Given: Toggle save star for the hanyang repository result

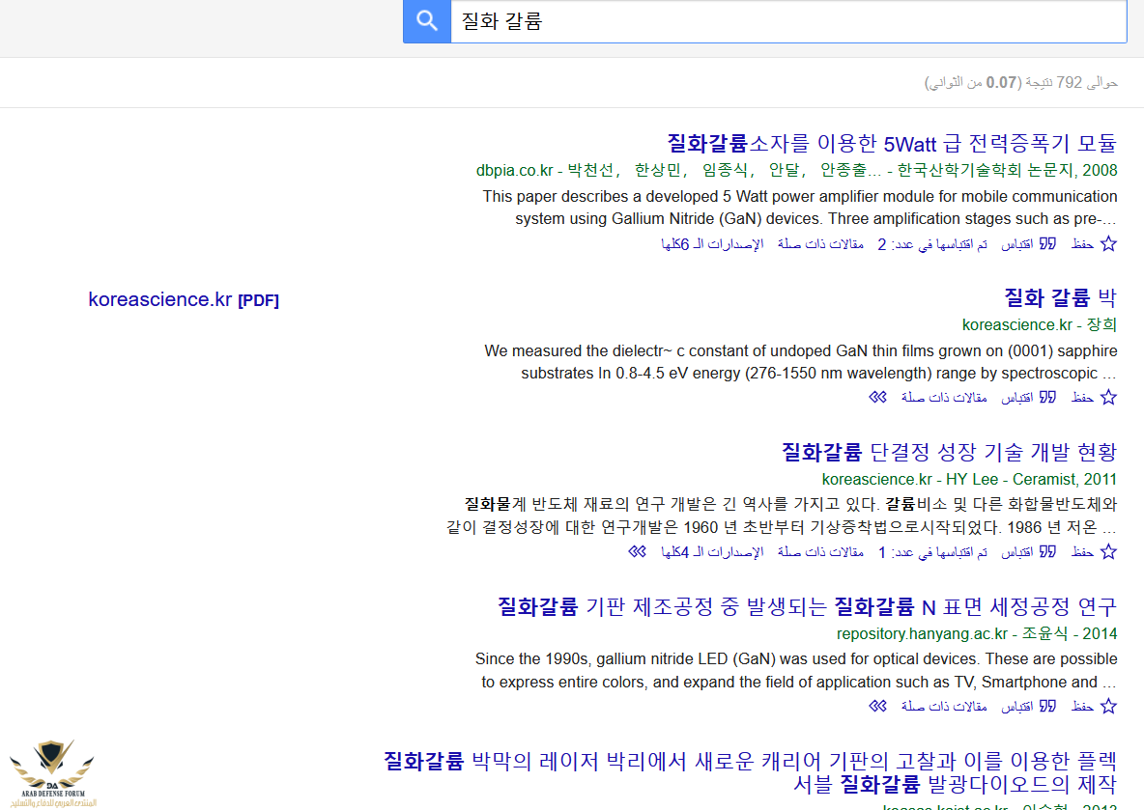Looking at the screenshot, I should (1108, 707).
